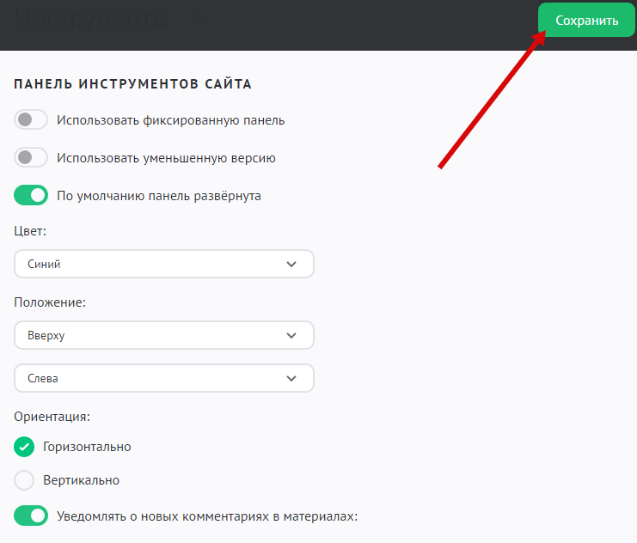Click the Горизонтально orientation label text

(x=87, y=447)
